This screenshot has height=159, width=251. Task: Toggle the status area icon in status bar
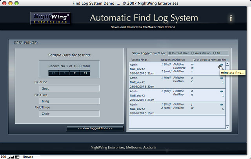[17, 157]
